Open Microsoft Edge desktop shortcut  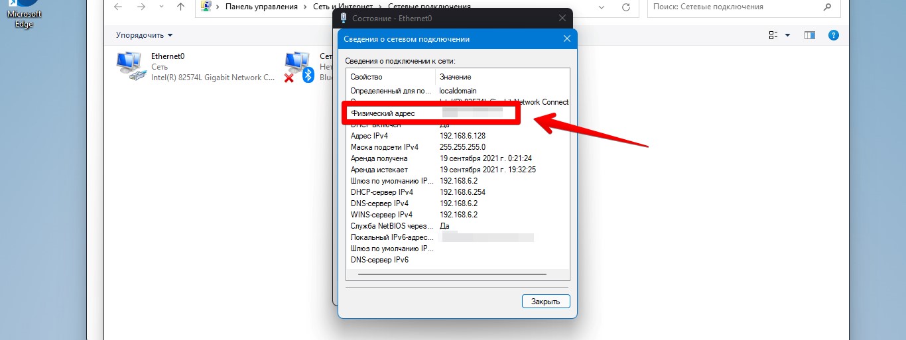[24, 13]
